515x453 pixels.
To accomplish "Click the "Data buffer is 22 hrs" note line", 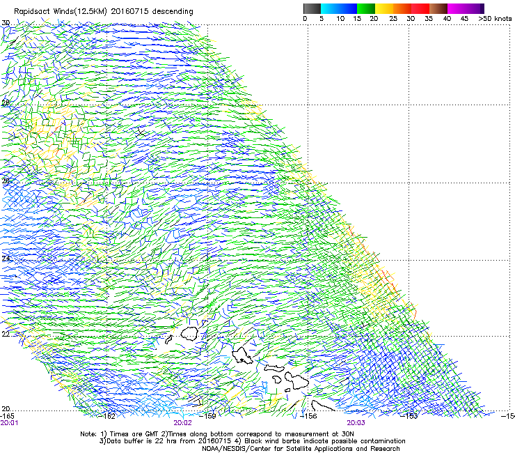I will [252, 441].
